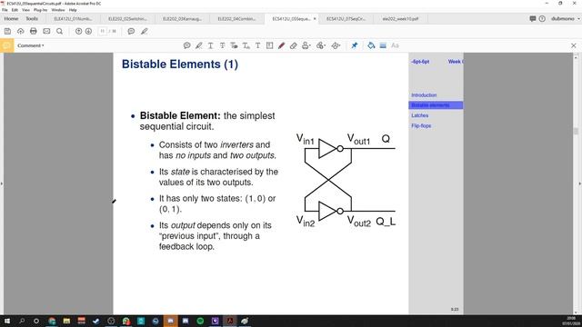Open the stamp tool dropdown
This screenshot has height=327, width=582.
tap(306, 45)
